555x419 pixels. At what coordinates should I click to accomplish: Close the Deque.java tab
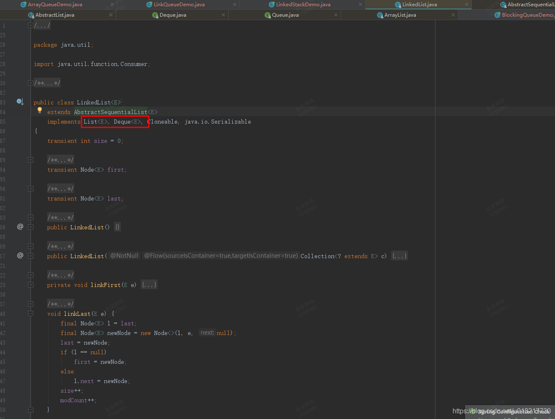click(223, 15)
